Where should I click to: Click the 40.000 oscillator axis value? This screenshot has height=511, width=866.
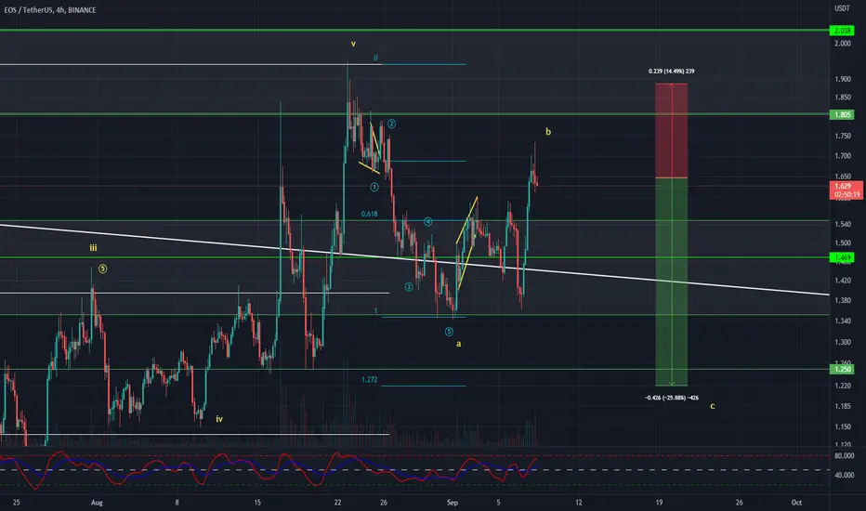pyautogui.click(x=845, y=475)
